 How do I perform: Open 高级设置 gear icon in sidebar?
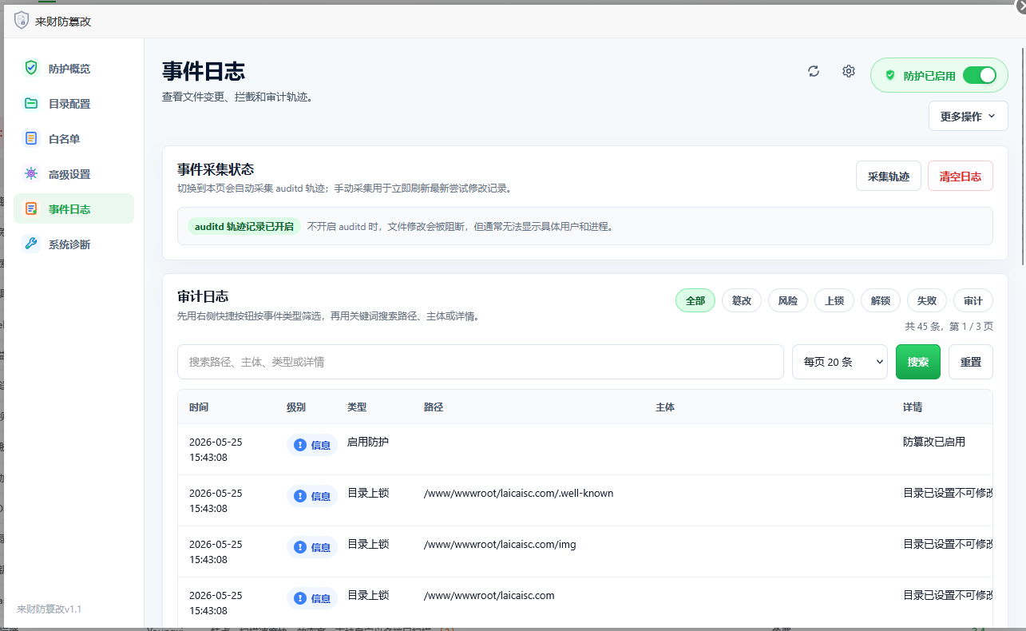point(31,173)
